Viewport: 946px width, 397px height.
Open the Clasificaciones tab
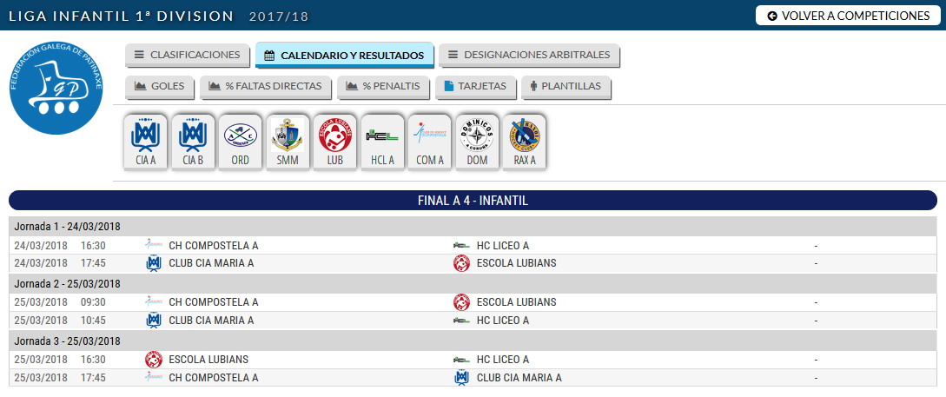point(187,55)
